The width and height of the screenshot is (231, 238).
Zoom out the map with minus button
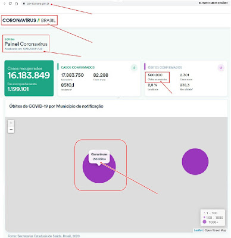click(x=11, y=130)
